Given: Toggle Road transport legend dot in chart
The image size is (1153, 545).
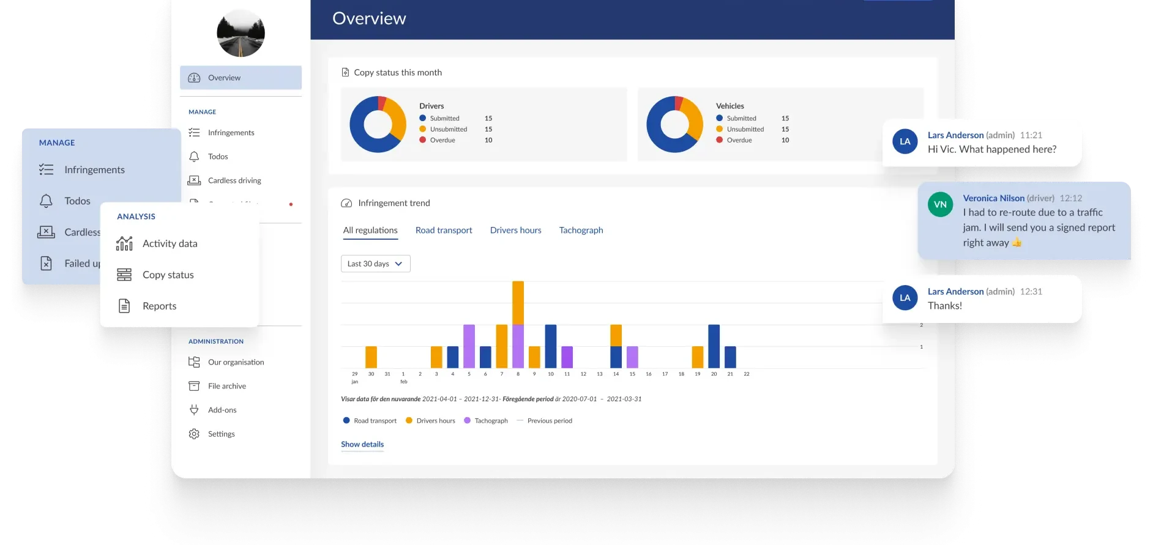Looking at the screenshot, I should click(346, 420).
